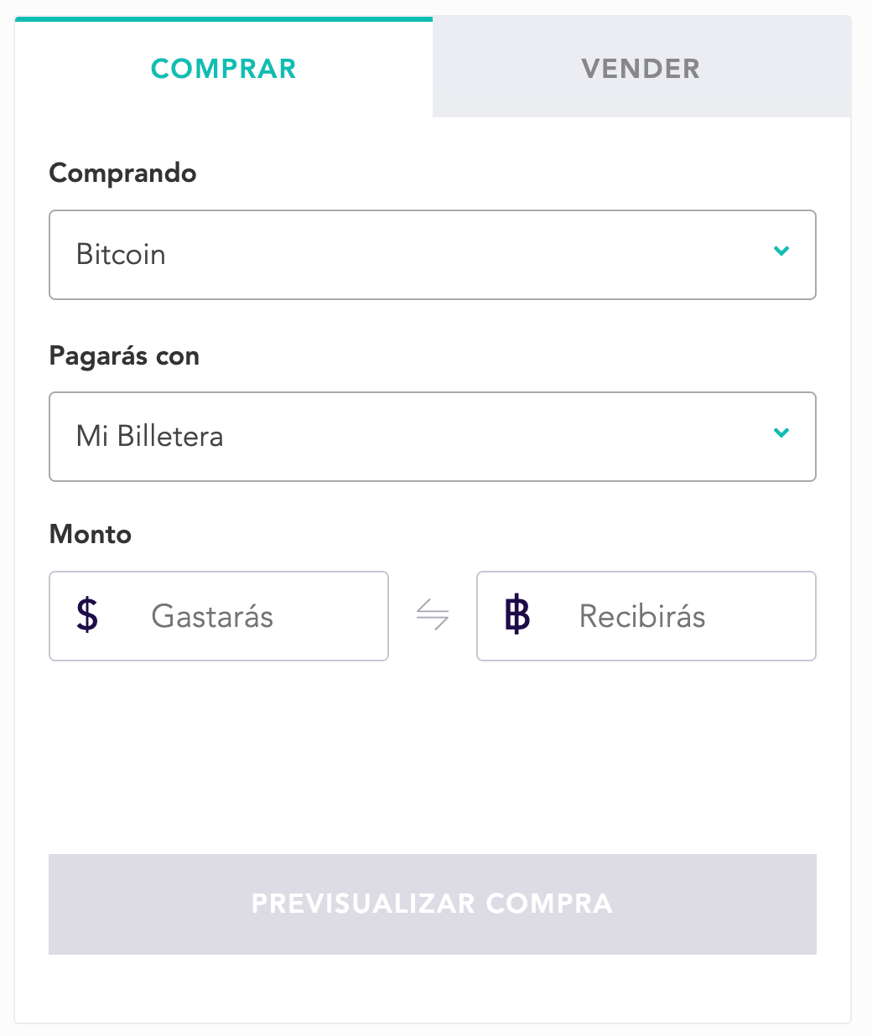872x1036 pixels.
Task: Open the Pagarás con Mi Billetera dropdown
Action: pyautogui.click(x=433, y=437)
